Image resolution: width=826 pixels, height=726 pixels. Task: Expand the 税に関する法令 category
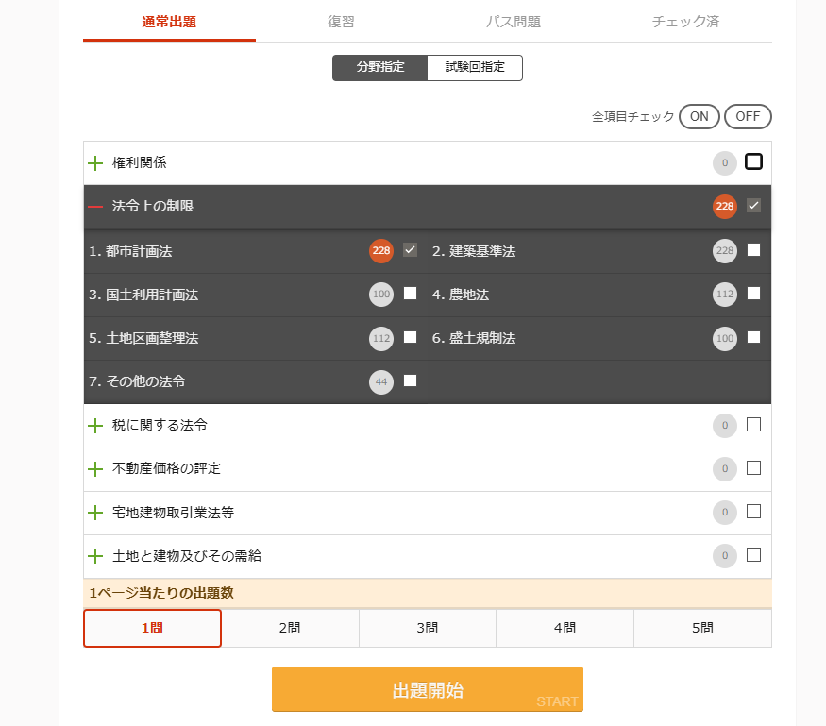tap(95, 425)
